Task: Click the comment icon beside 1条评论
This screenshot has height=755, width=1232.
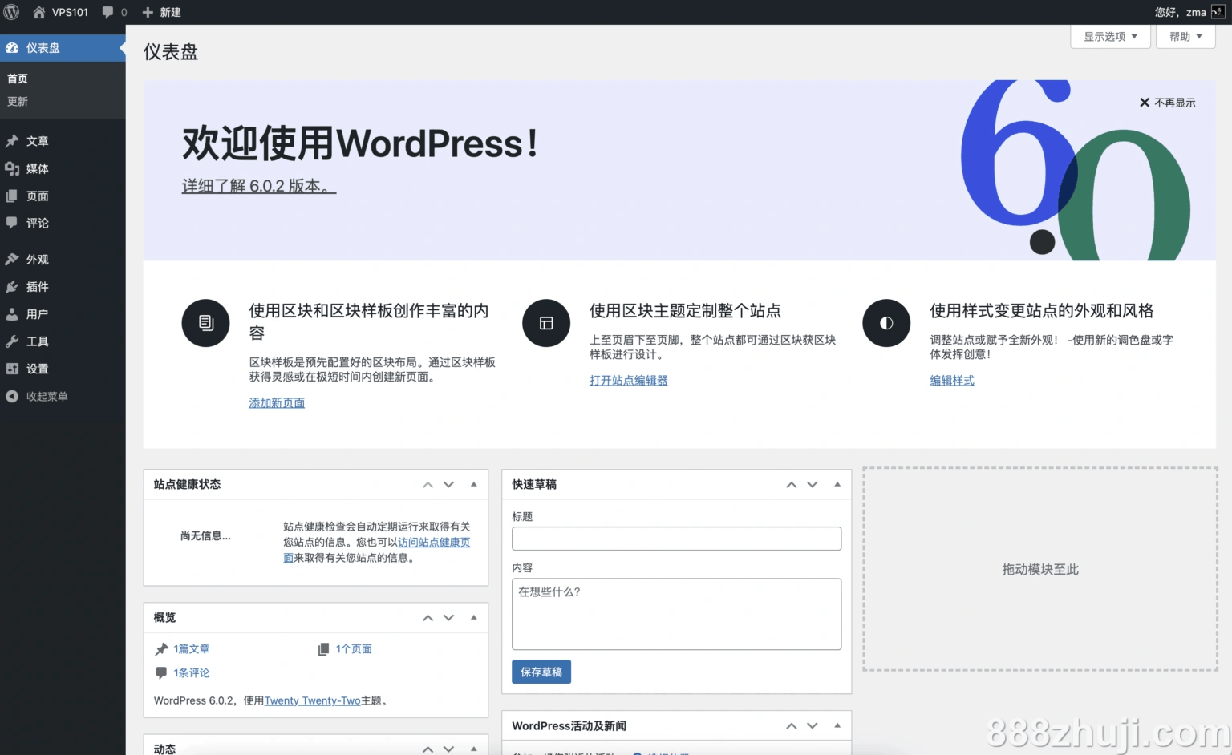Action: pyautogui.click(x=161, y=673)
